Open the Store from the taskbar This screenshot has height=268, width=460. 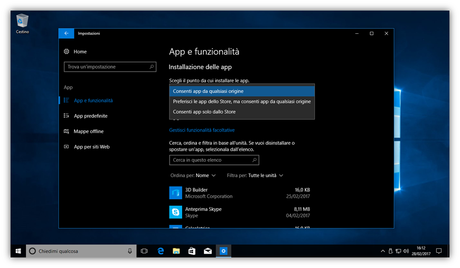pyautogui.click(x=192, y=251)
